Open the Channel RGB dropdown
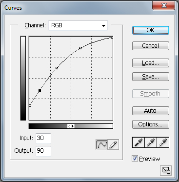This screenshot has width=179, height=182. click(x=78, y=25)
